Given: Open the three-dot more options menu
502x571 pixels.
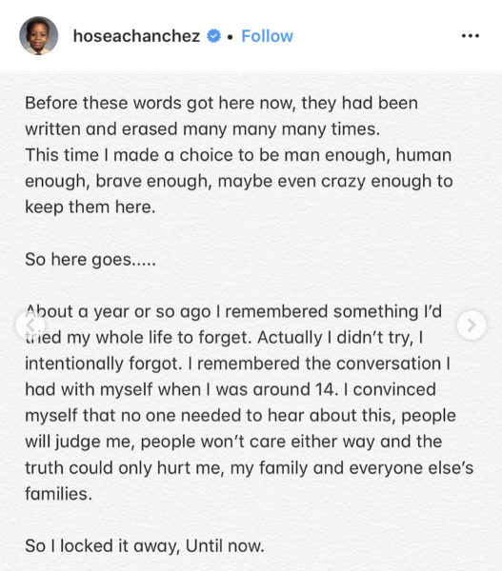Looking at the screenshot, I should [x=471, y=36].
